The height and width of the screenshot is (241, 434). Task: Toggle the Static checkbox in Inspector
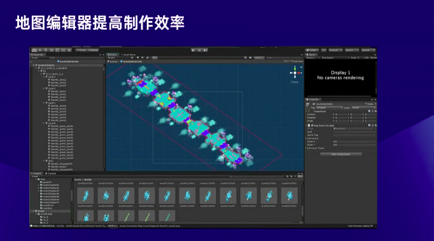[366, 104]
